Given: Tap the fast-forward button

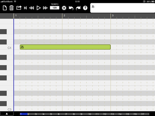Looking at the screenshot, I should tap(45, 8).
